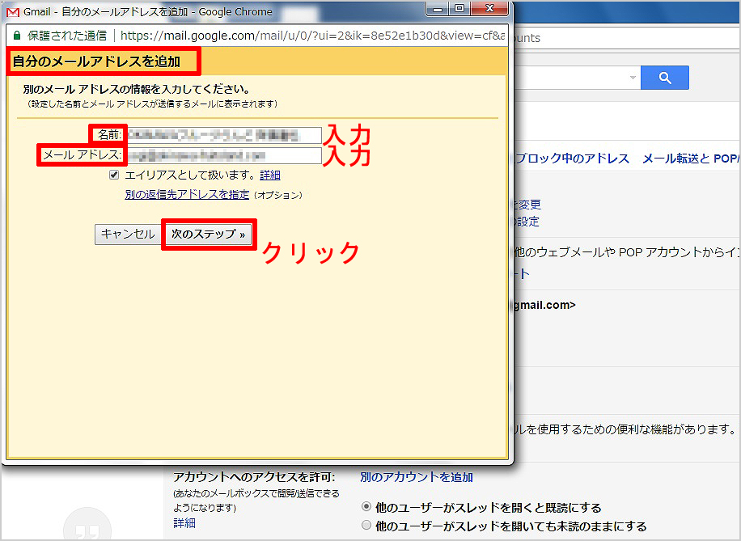Click the Gmail logo in the popup title bar

tap(13, 12)
